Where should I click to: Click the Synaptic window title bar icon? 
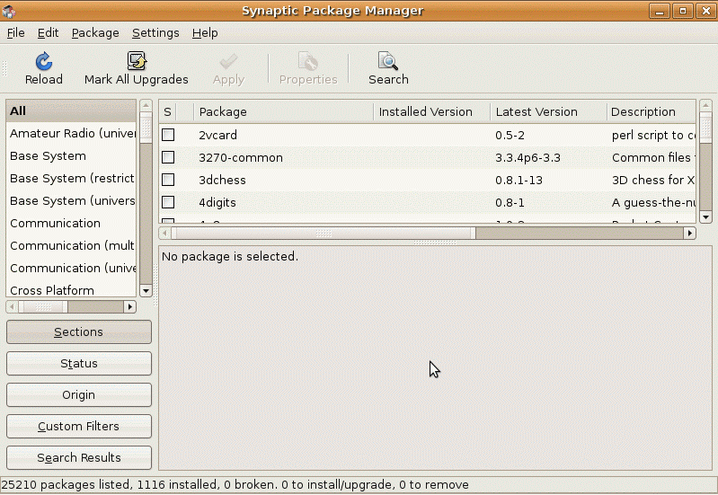click(10, 11)
